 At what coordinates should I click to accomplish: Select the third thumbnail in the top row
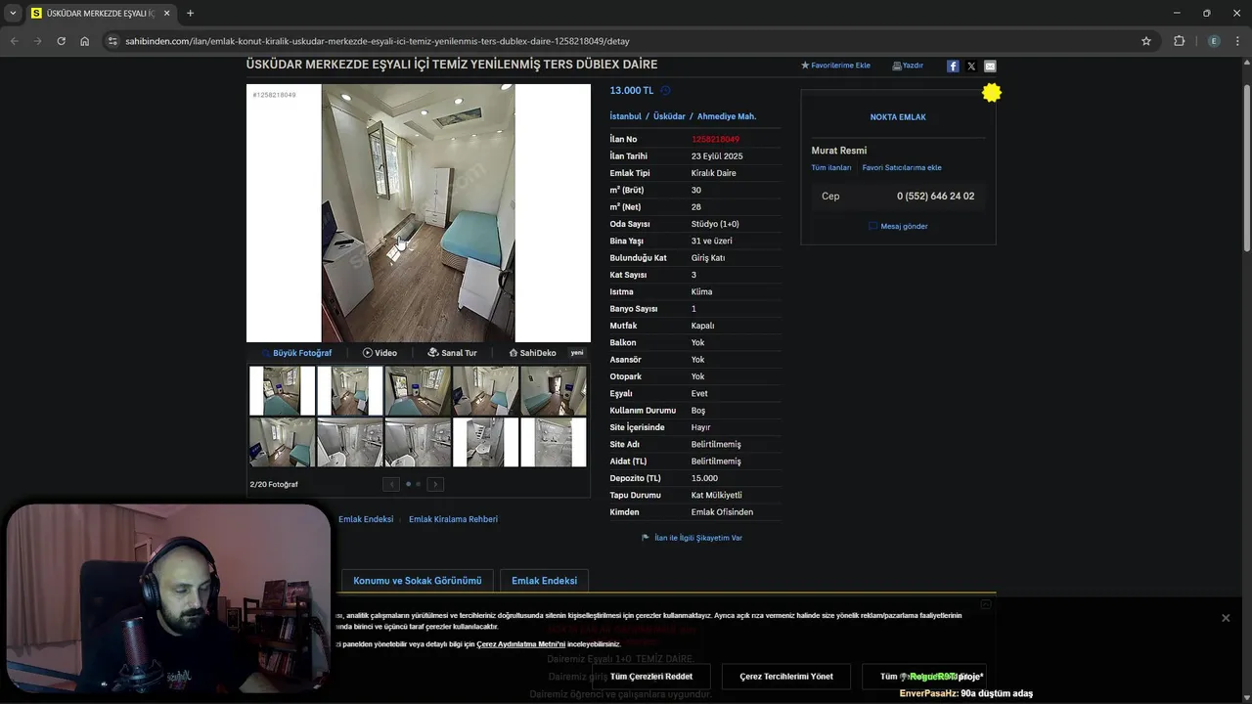click(418, 390)
